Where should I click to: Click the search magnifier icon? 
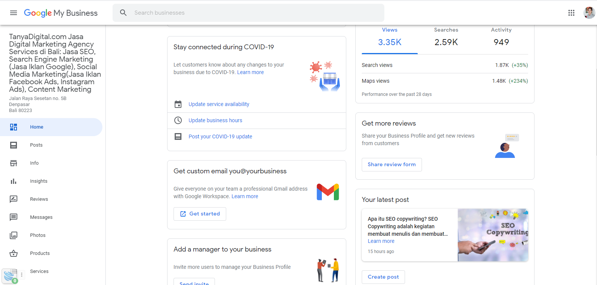[123, 13]
